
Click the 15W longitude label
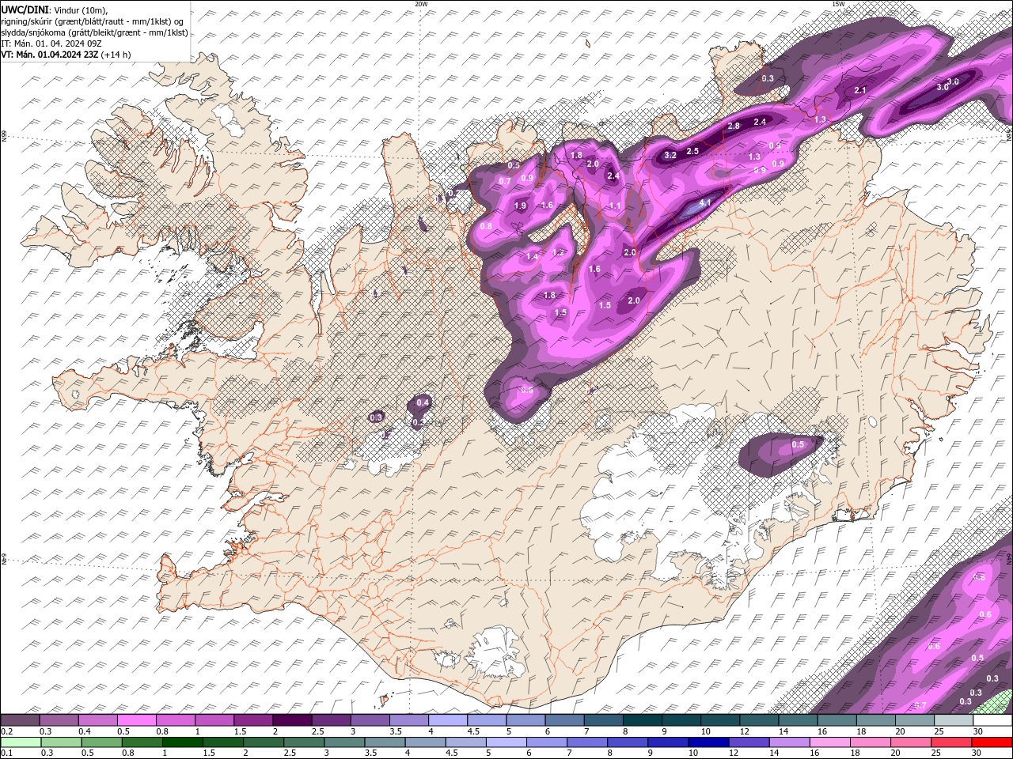click(838, 4)
